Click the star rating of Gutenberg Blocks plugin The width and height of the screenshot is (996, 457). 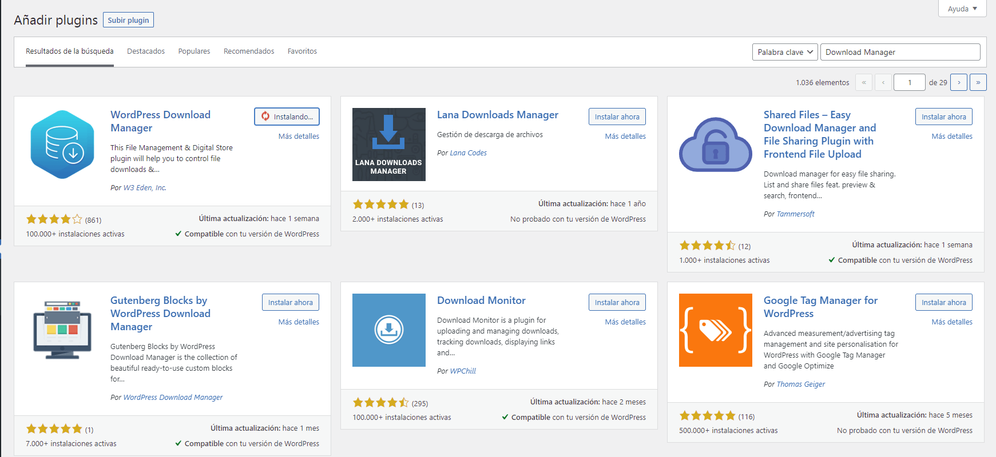(54, 429)
